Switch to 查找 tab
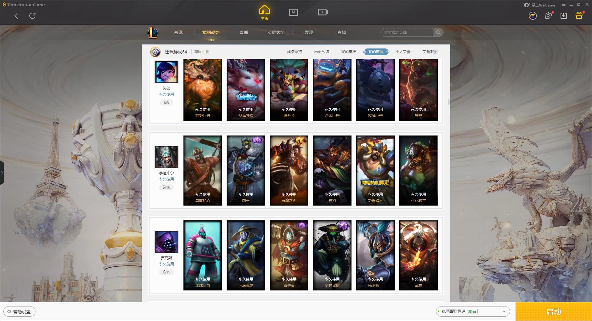 [342, 32]
